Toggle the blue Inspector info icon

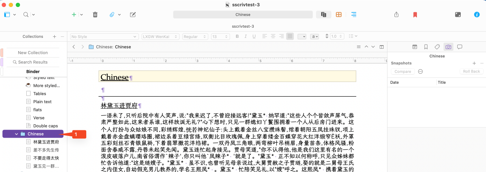[477, 15]
